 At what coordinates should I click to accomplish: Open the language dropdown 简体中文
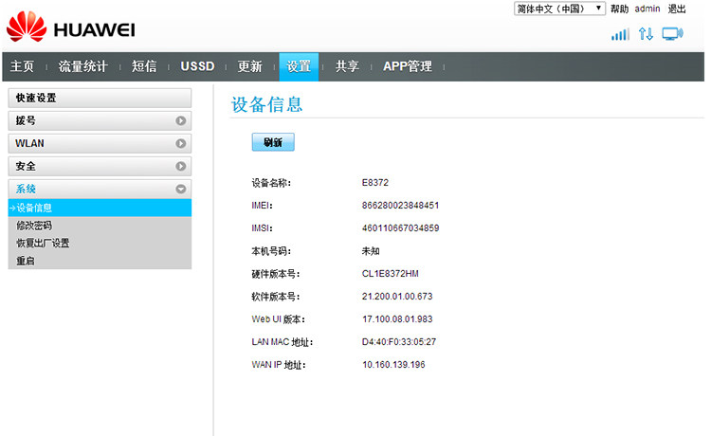[559, 9]
